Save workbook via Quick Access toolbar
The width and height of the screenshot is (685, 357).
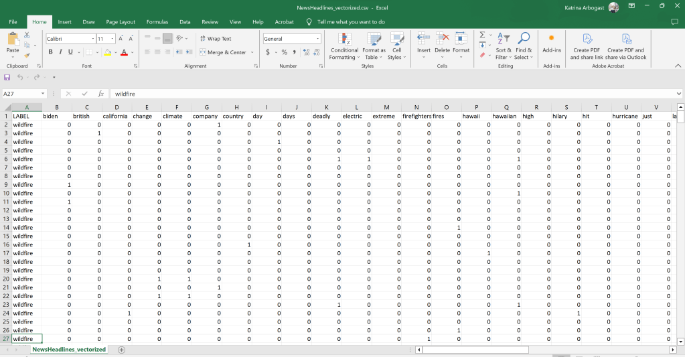(x=7, y=77)
